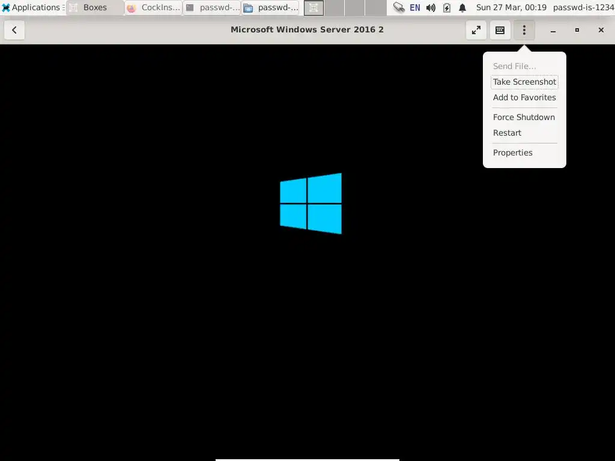This screenshot has width=615, height=461.
Task: Open the EN keyboard layout indicator
Action: (414, 7)
